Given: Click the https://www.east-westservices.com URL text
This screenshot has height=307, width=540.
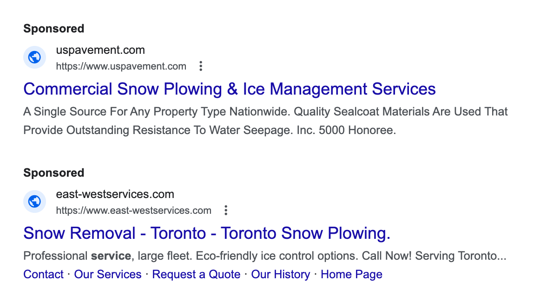Looking at the screenshot, I should point(133,211).
